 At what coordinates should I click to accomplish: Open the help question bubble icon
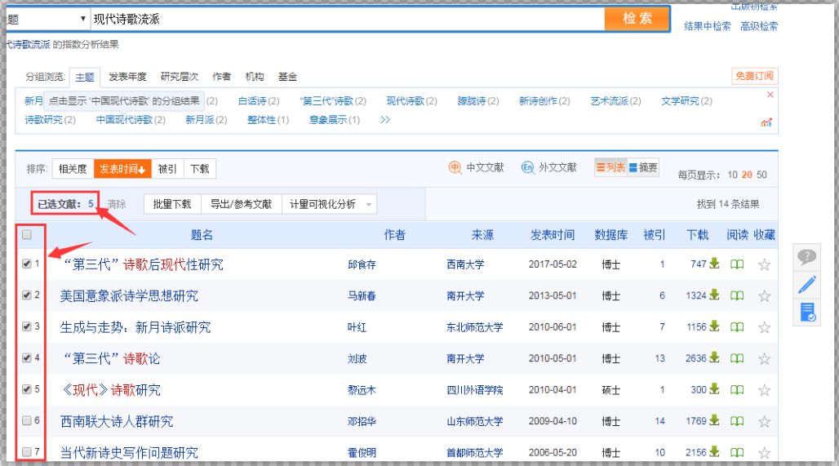click(x=807, y=257)
